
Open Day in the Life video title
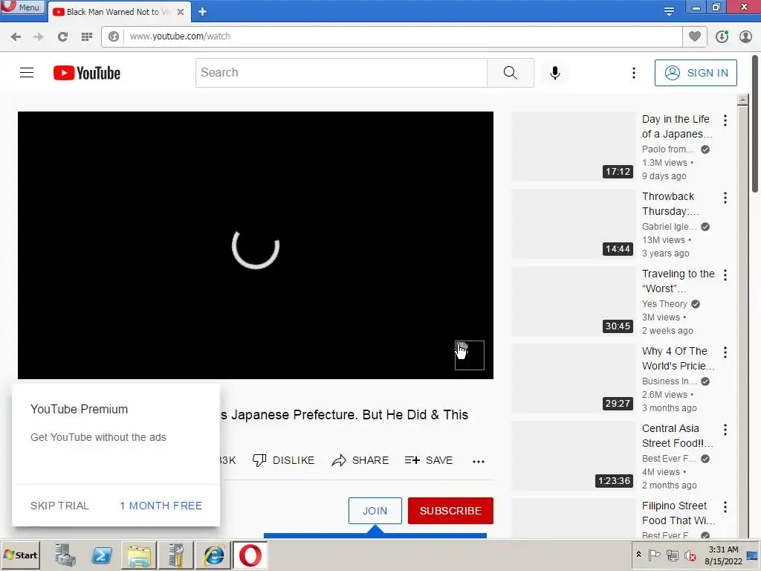[677, 126]
